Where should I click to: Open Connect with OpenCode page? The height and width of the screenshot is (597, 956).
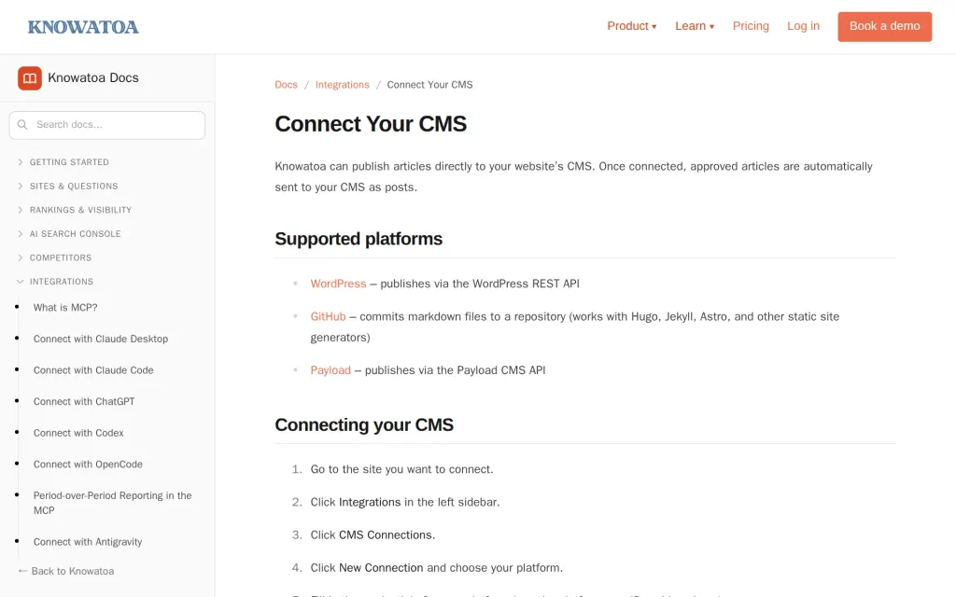point(88,465)
